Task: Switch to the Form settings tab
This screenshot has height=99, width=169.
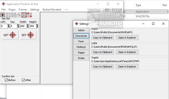Action: (x=81, y=41)
